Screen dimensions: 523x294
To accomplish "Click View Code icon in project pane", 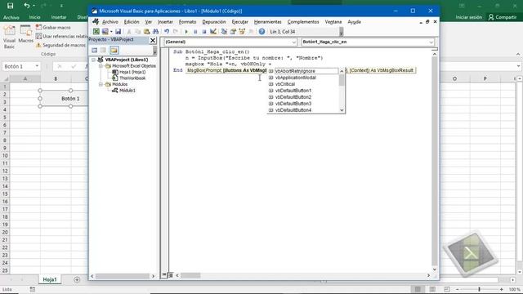I will point(95,50).
